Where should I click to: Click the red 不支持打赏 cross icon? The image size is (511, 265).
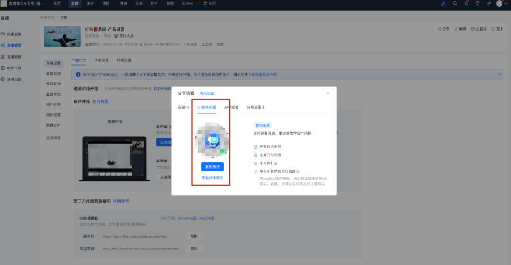255,163
